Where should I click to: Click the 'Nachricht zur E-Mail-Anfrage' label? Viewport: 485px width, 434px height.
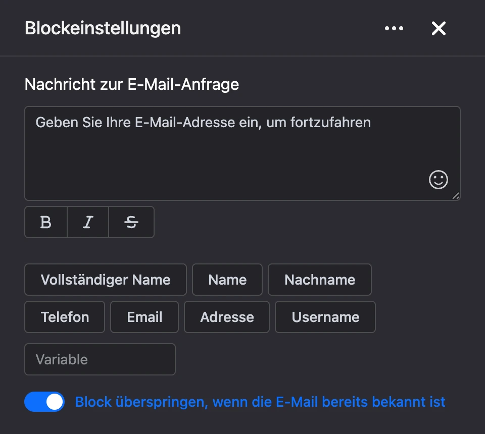click(x=132, y=84)
